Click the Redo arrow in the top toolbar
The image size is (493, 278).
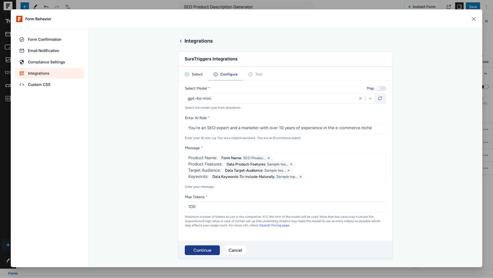click(x=57, y=6)
